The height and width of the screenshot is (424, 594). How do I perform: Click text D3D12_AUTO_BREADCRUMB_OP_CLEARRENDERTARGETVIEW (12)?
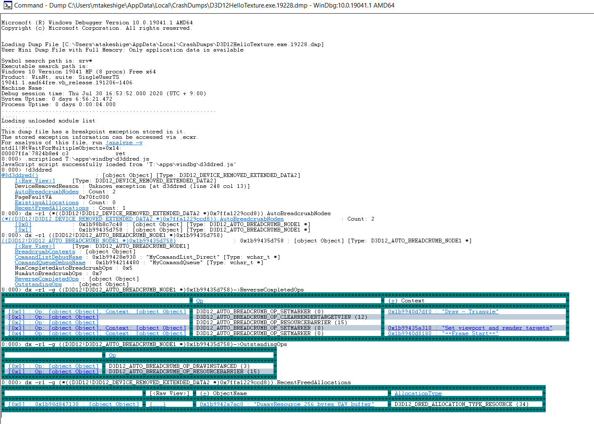[282, 317]
